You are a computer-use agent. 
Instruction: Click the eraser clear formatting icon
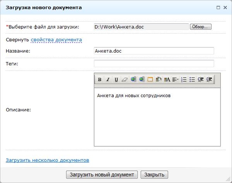tap(124, 79)
